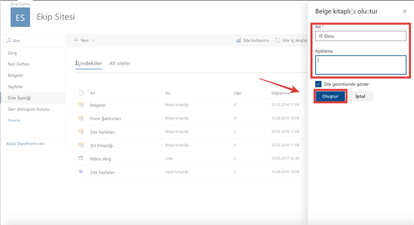This screenshot has width=414, height=225.
Task: Open the Yeni dropdown chevron
Action: tap(93, 40)
